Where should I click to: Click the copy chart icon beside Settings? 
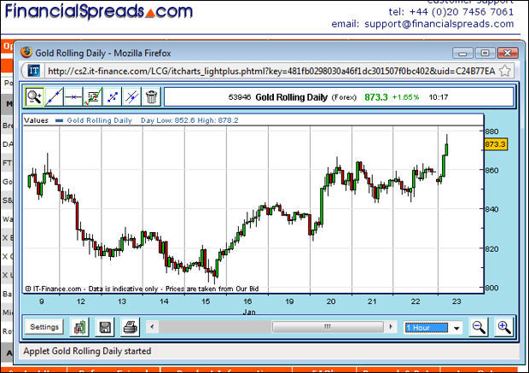79,327
